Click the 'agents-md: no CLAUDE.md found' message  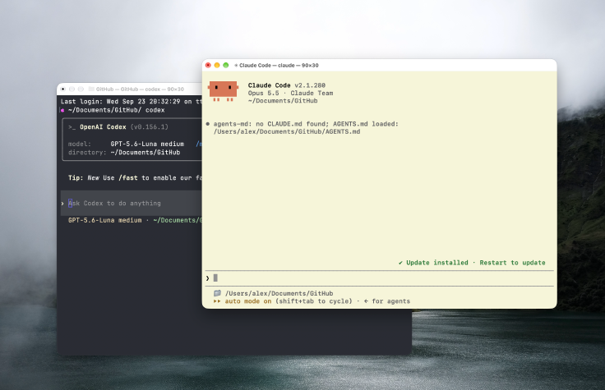pos(306,124)
